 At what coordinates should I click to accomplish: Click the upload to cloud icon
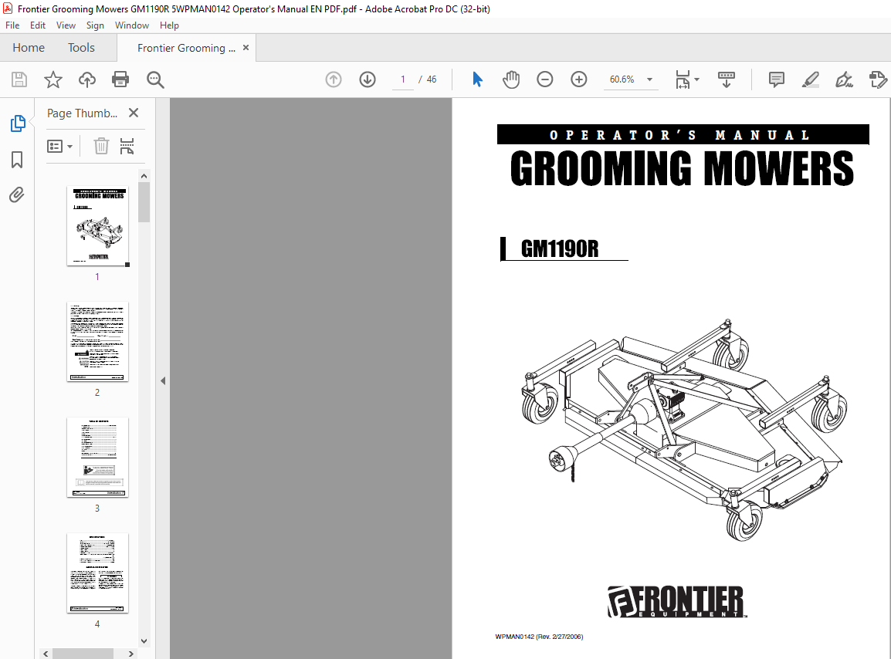coord(87,79)
